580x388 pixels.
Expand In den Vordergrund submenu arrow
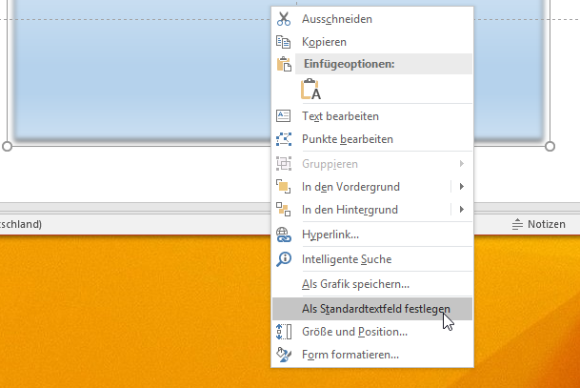pos(462,187)
